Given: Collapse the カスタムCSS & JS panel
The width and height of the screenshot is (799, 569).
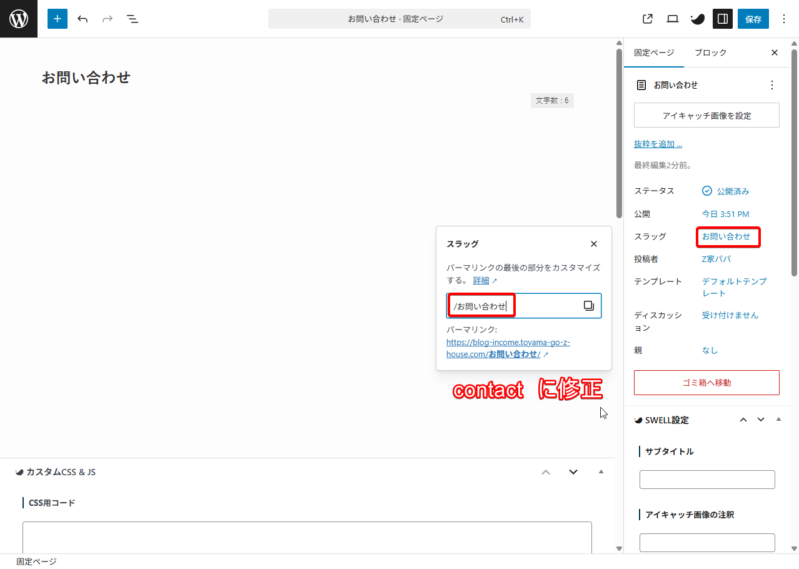Looking at the screenshot, I should (601, 471).
